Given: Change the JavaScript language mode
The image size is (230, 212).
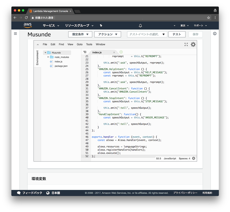Looking at the screenshot, I should point(170,159).
